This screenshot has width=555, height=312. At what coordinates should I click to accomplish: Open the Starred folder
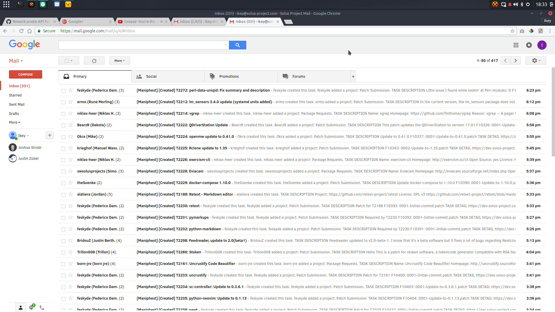(x=15, y=95)
